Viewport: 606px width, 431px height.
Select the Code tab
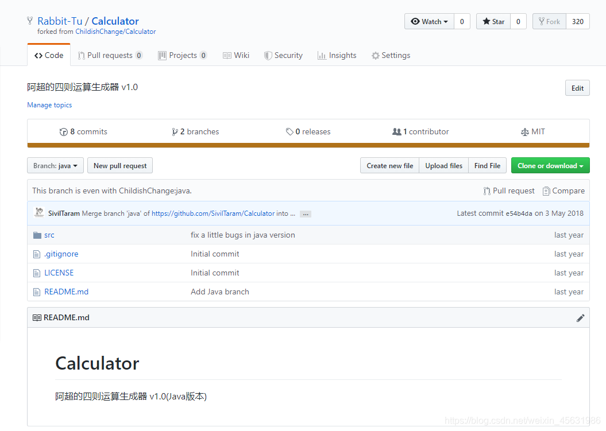[49, 55]
